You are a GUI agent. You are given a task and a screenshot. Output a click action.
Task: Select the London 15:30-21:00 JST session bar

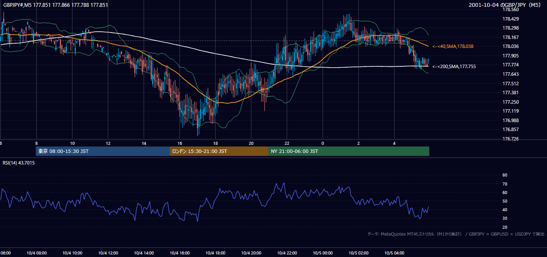coord(219,151)
